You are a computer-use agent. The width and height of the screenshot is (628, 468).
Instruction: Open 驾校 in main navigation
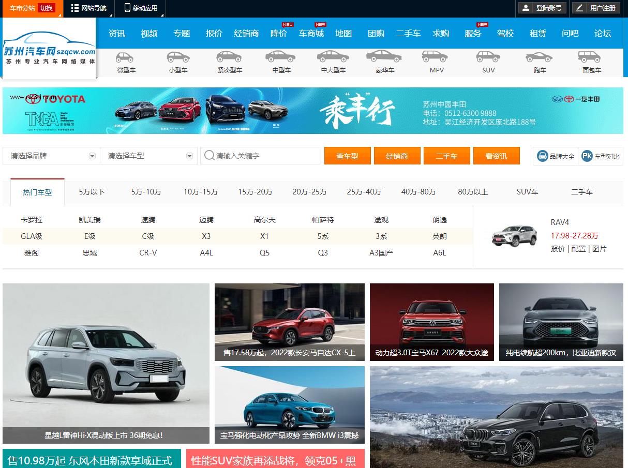505,33
